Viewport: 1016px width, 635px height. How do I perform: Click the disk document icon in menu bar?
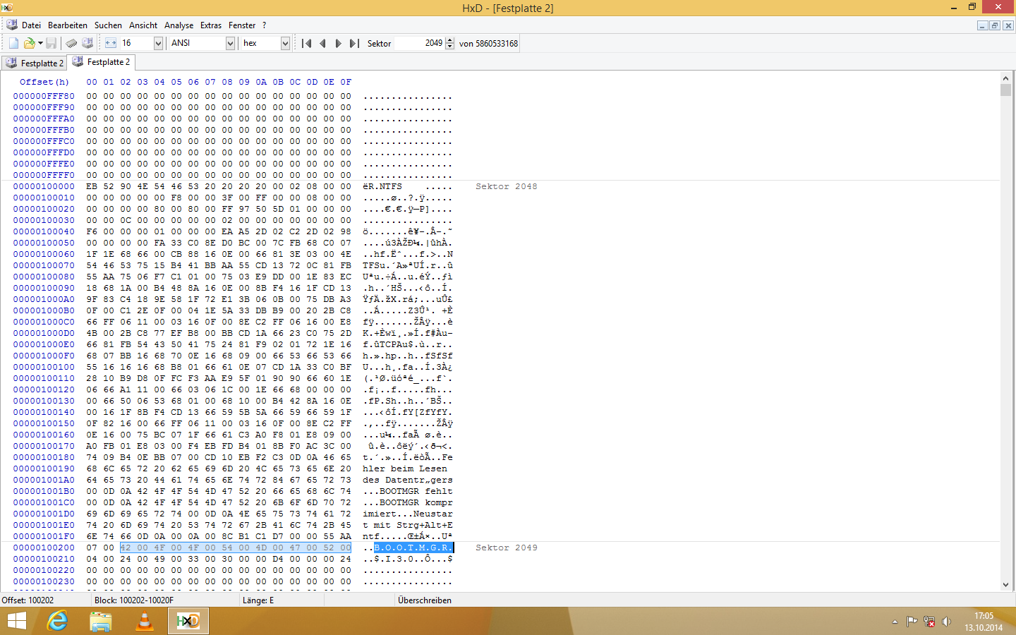coord(11,25)
